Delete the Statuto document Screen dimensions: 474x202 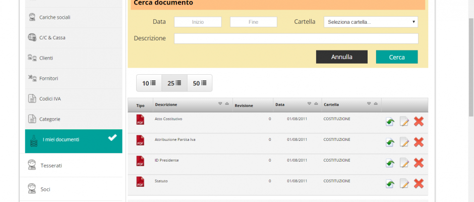tap(419, 183)
